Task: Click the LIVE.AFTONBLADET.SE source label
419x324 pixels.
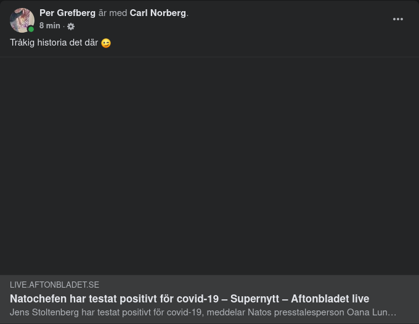Action: [54, 285]
